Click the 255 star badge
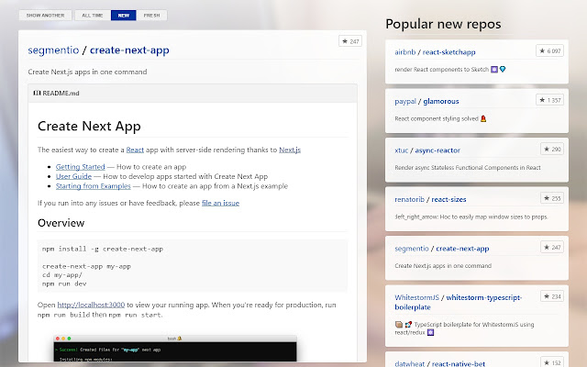The height and width of the screenshot is (367, 587). coord(552,198)
